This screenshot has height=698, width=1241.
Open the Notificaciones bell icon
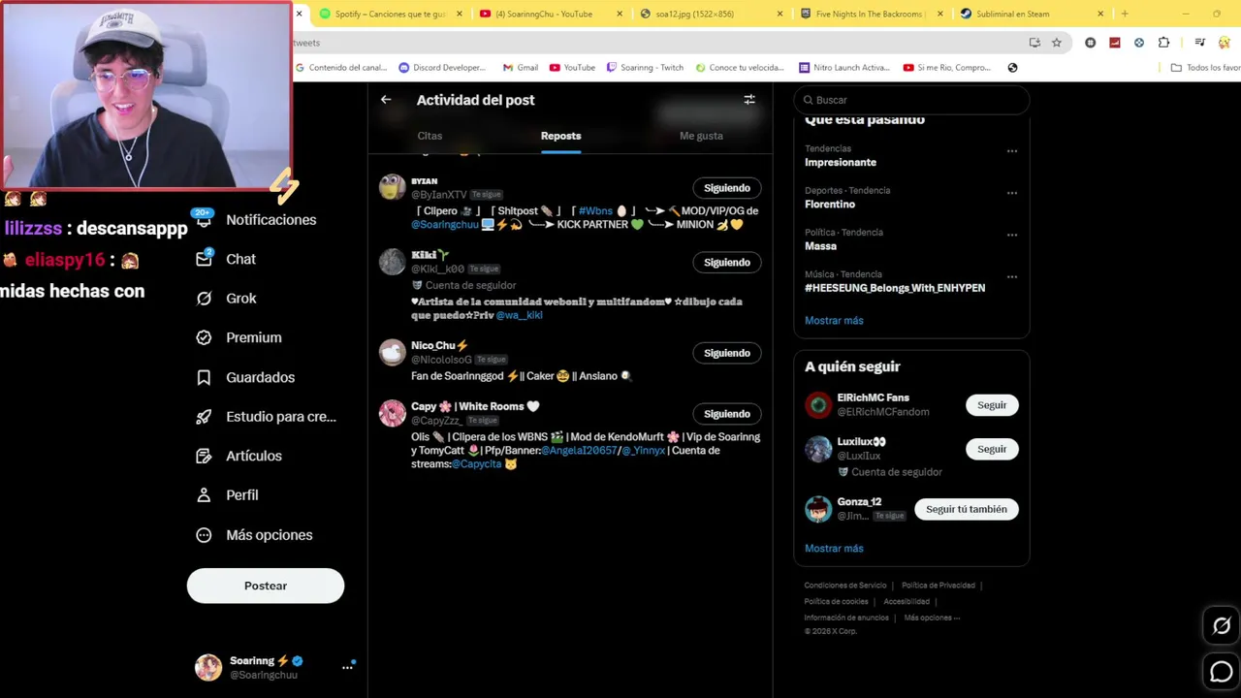pyautogui.click(x=204, y=220)
